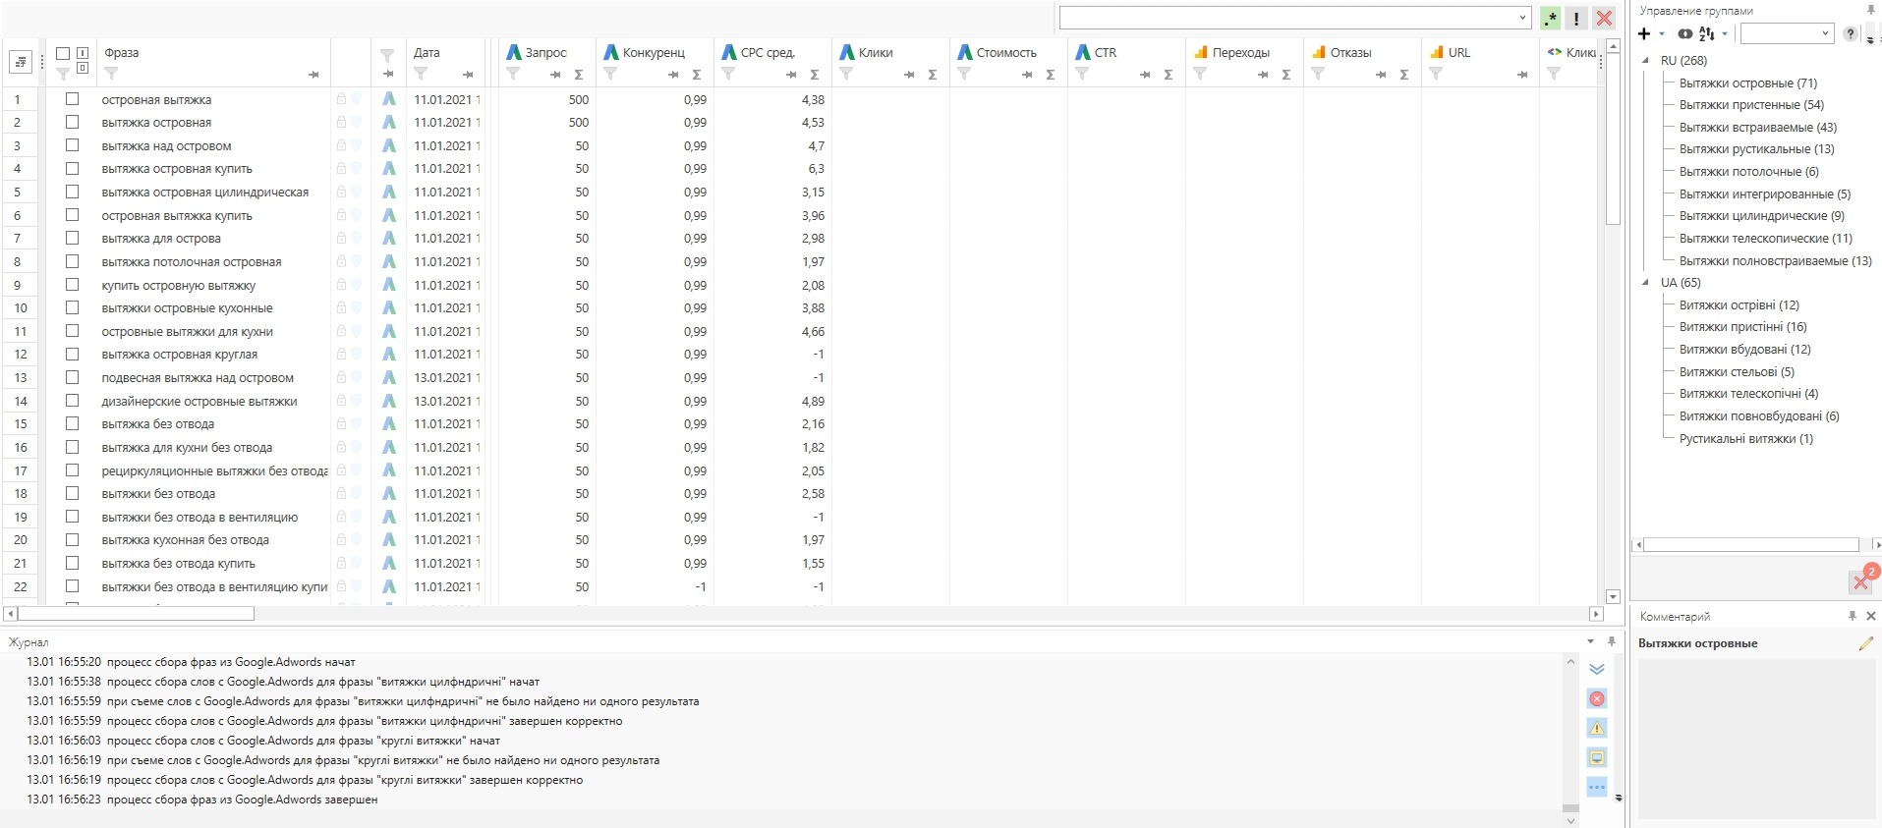Select group Рустикальні витяжки (1)

[x=1746, y=438]
